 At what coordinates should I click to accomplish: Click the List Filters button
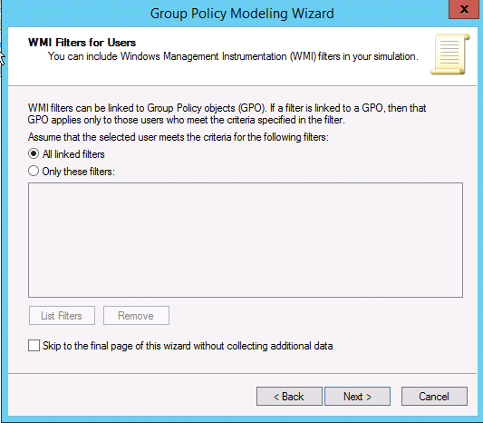click(x=62, y=316)
